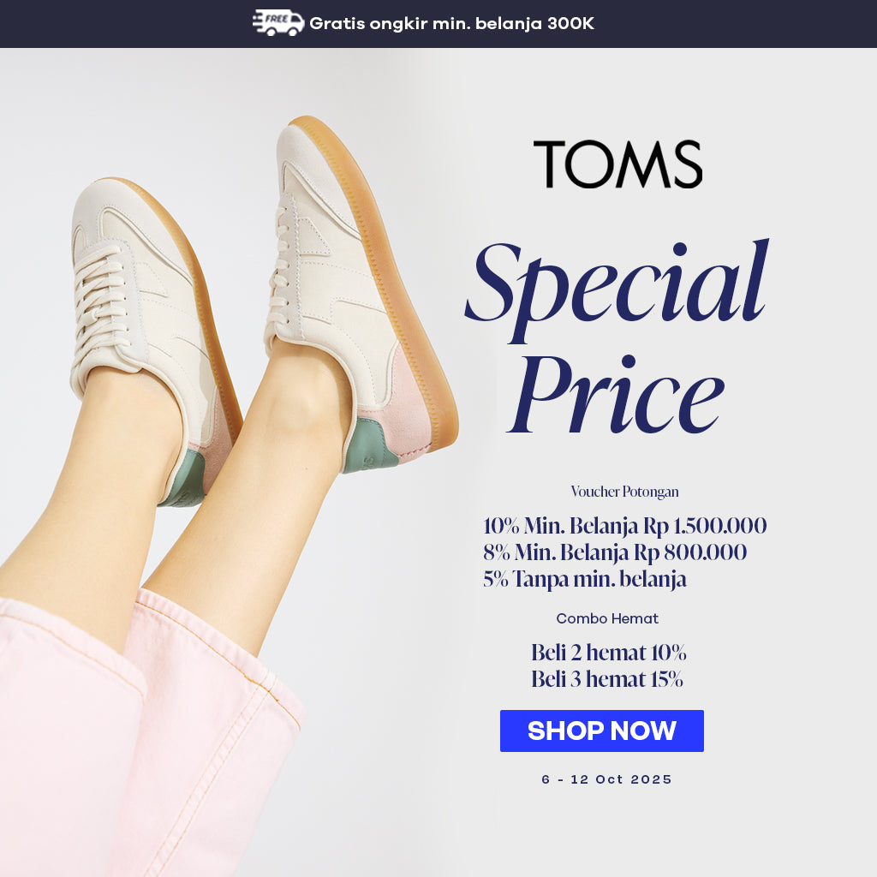Click the dark top promo banner
The width and height of the screenshot is (877, 877).
coord(438,23)
